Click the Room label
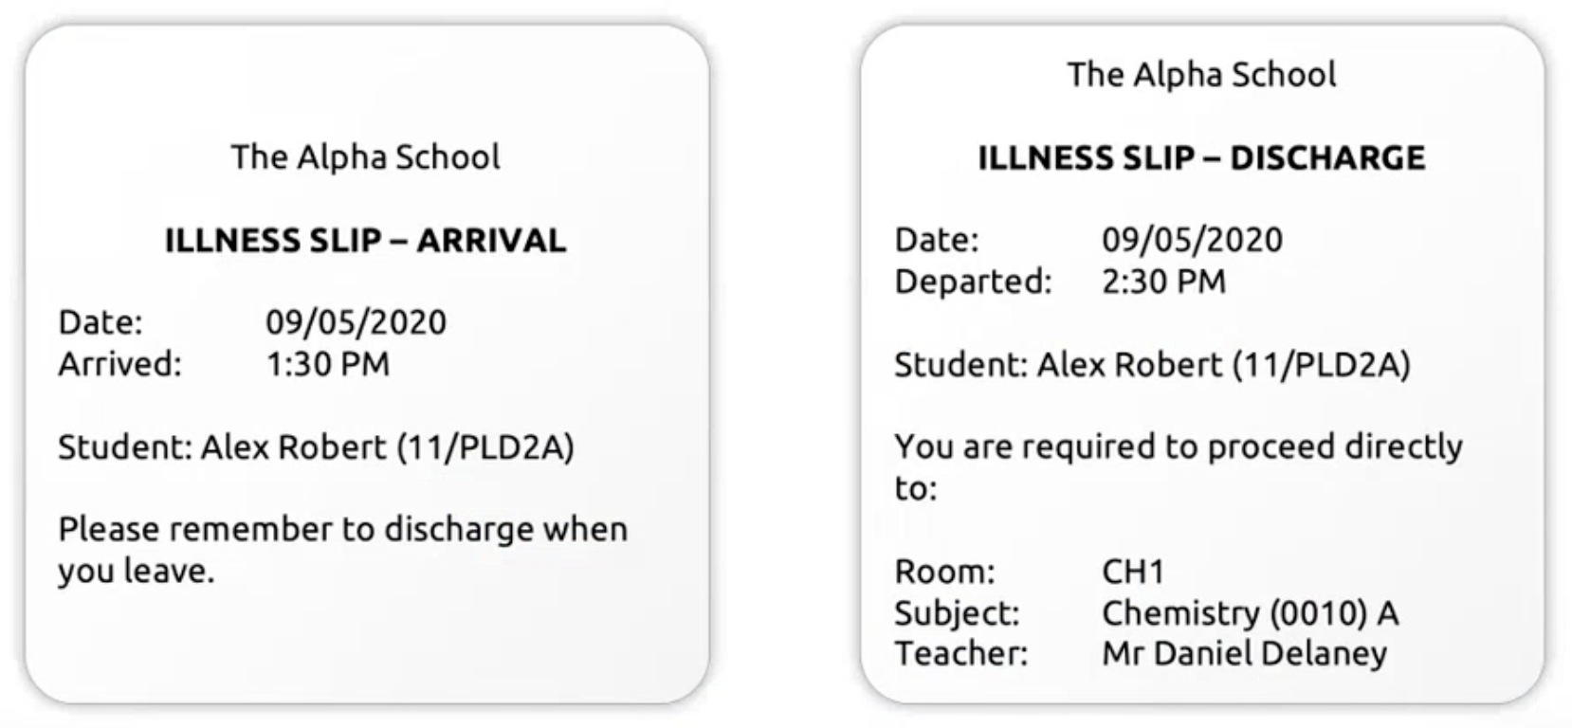The width and height of the screenshot is (1572, 728). [x=944, y=572]
